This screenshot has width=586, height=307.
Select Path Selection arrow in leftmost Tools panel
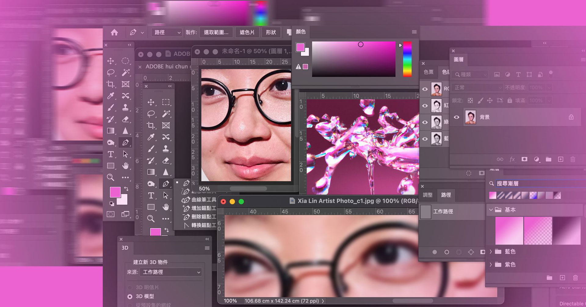pyautogui.click(x=125, y=154)
